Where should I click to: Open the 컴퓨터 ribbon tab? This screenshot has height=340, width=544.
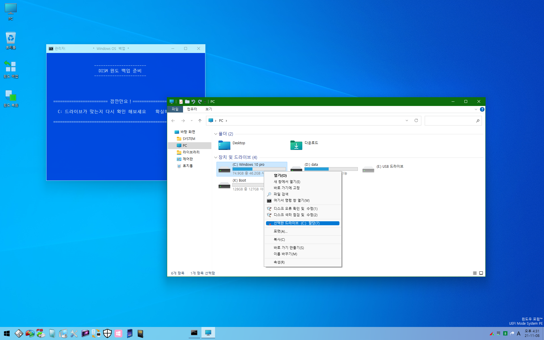[192, 109]
